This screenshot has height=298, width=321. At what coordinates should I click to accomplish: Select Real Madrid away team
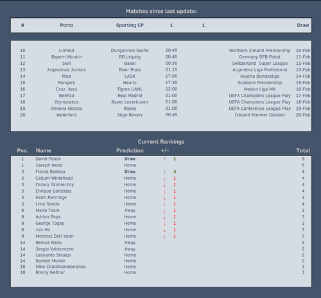(130, 96)
